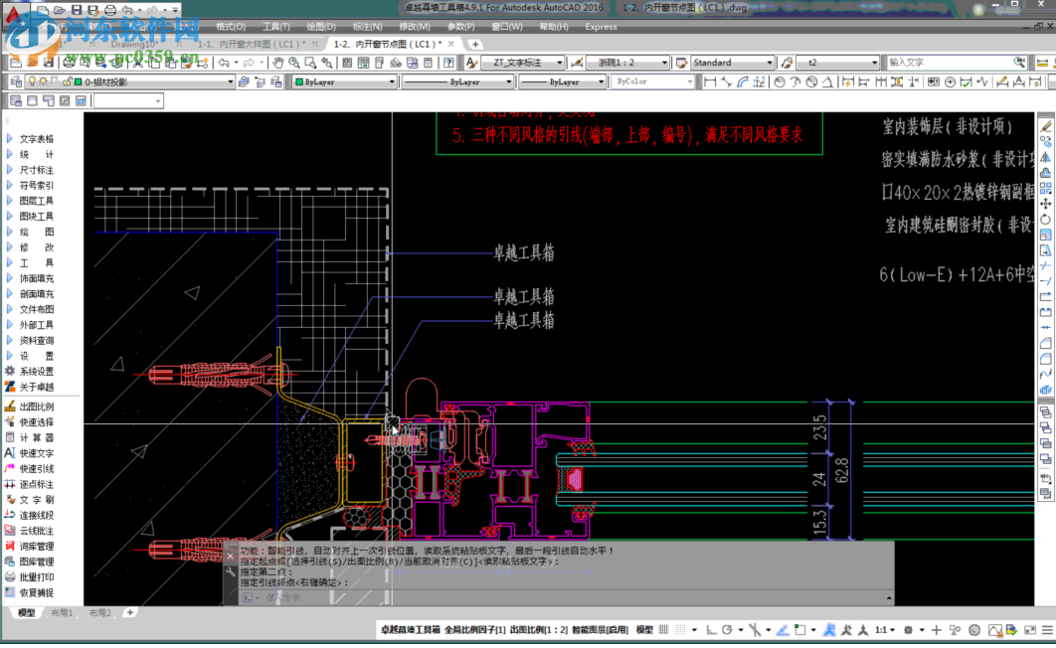Click the 连接线段 join segments tool
Screen dimensions: 1056x648
point(36,515)
